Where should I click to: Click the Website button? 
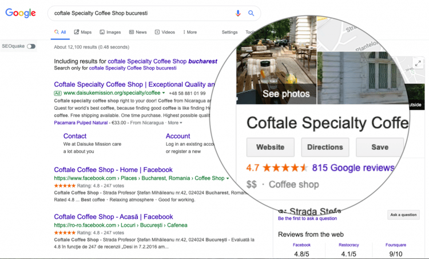point(271,147)
